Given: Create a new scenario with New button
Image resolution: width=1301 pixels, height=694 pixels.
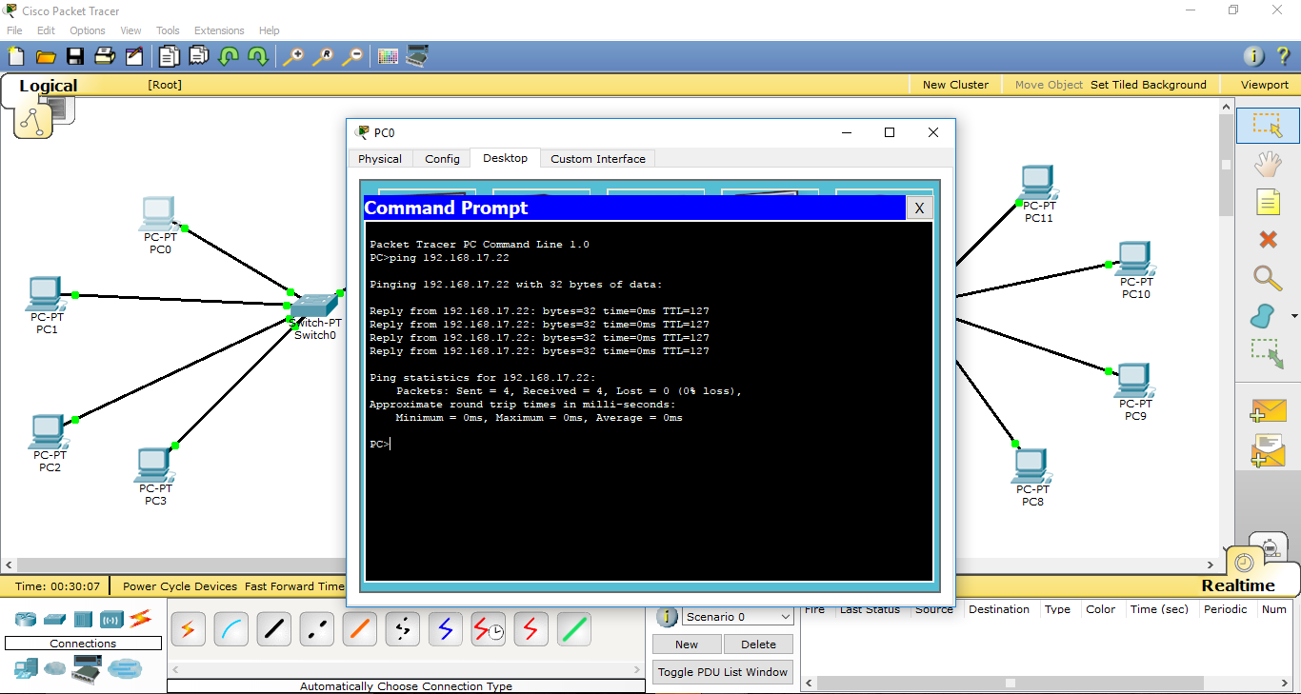Looking at the screenshot, I should pyautogui.click(x=686, y=644).
